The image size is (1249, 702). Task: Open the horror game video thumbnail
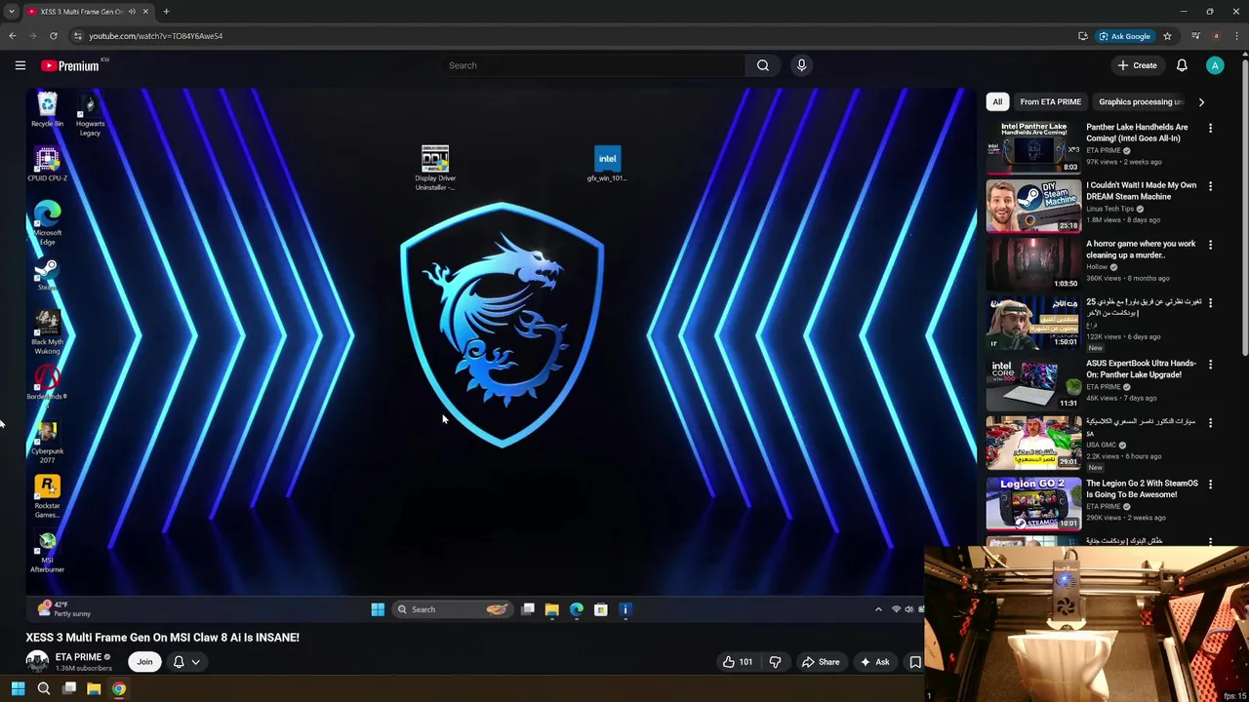pos(1033,264)
